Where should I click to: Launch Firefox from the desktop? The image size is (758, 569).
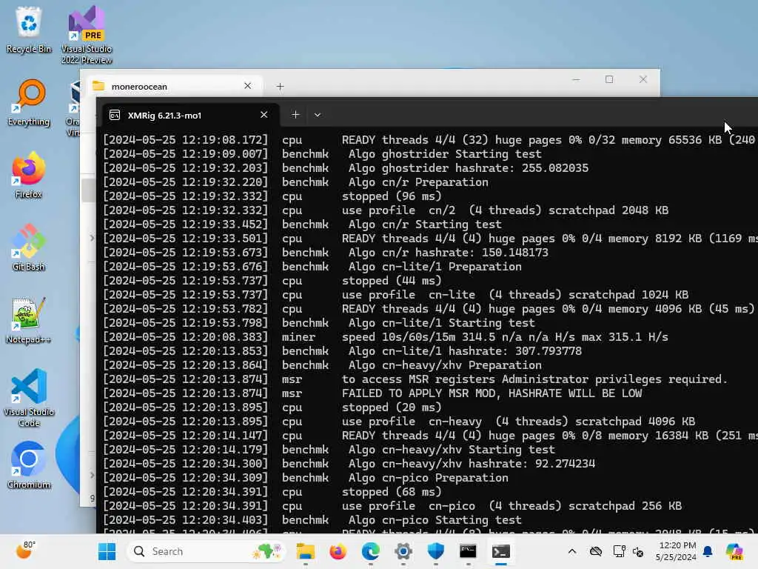pos(29,175)
